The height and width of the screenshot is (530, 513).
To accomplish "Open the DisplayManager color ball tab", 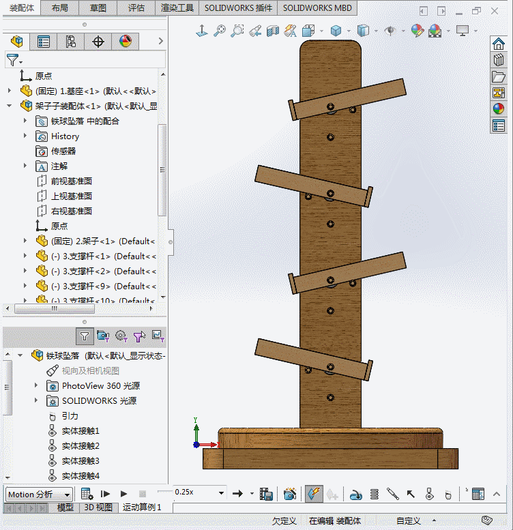I will 126,42.
